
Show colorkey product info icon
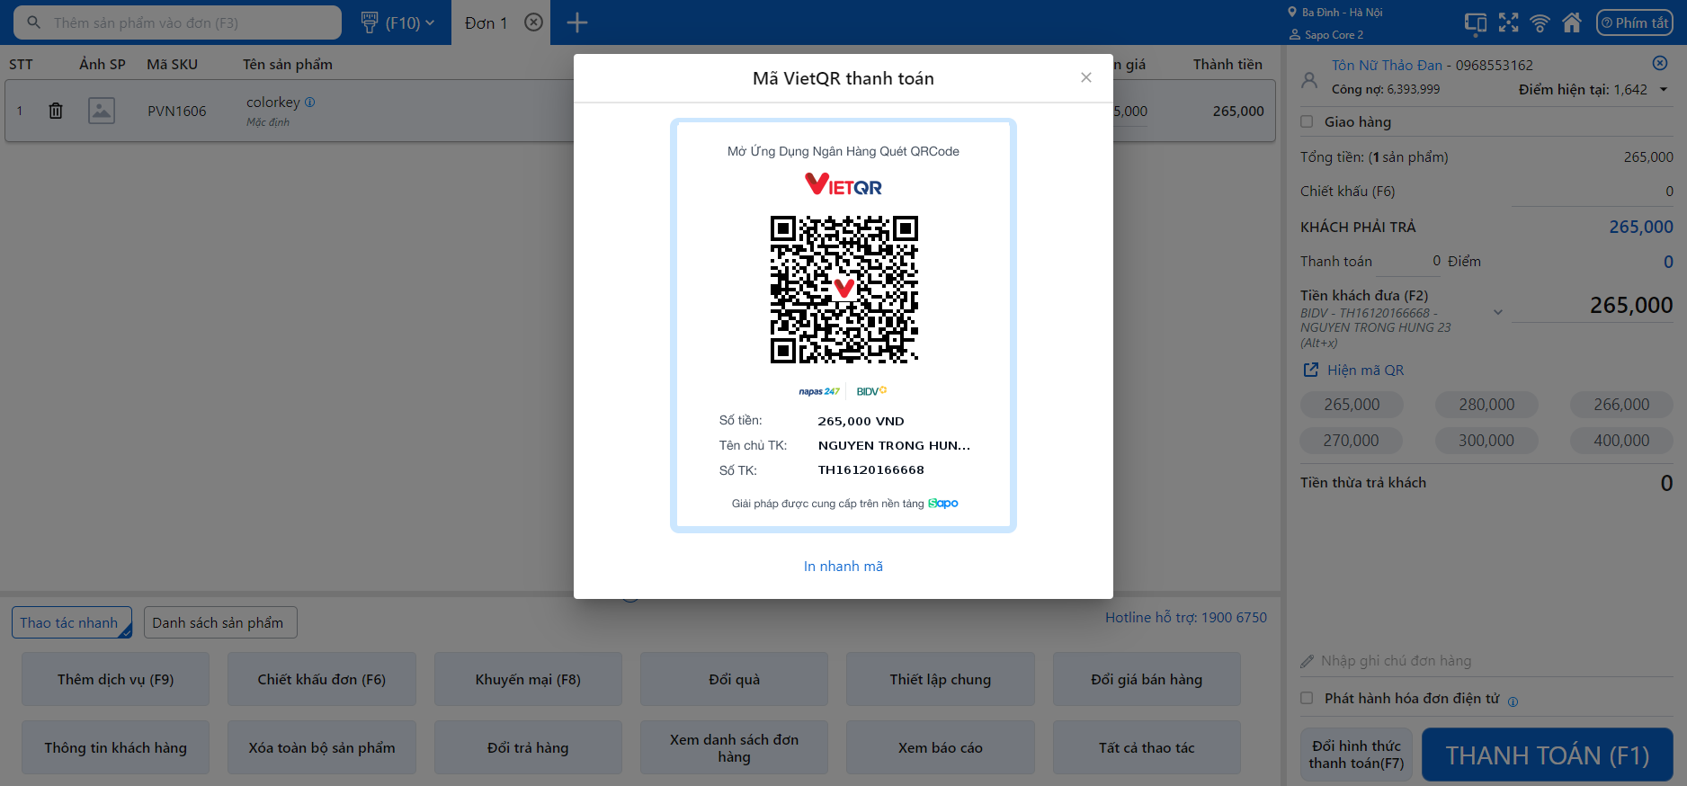click(x=310, y=102)
